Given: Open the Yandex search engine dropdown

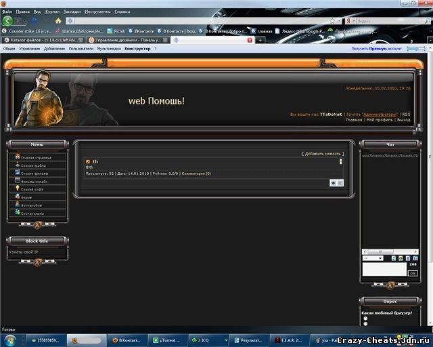Looking at the screenshot, I should coord(353,21).
